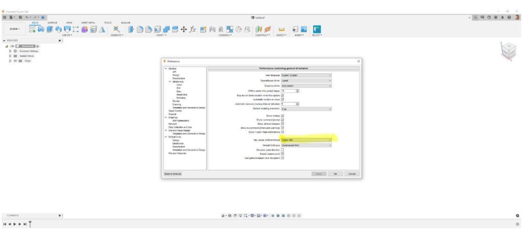Toggle Skip launch icons creation when live update
This screenshot has width=523, height=234.
[282, 96]
